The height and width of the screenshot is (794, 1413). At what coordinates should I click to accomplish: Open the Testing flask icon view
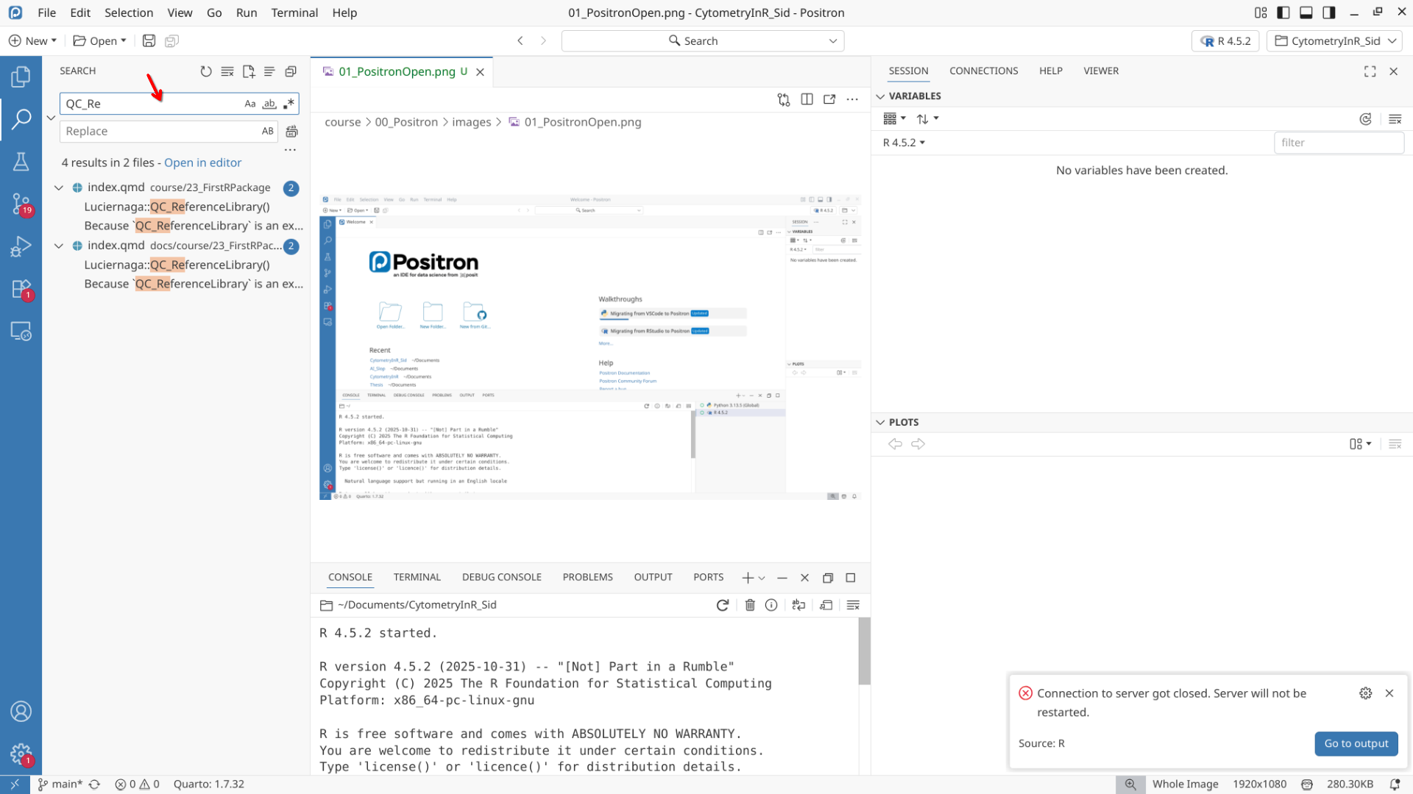coord(21,161)
